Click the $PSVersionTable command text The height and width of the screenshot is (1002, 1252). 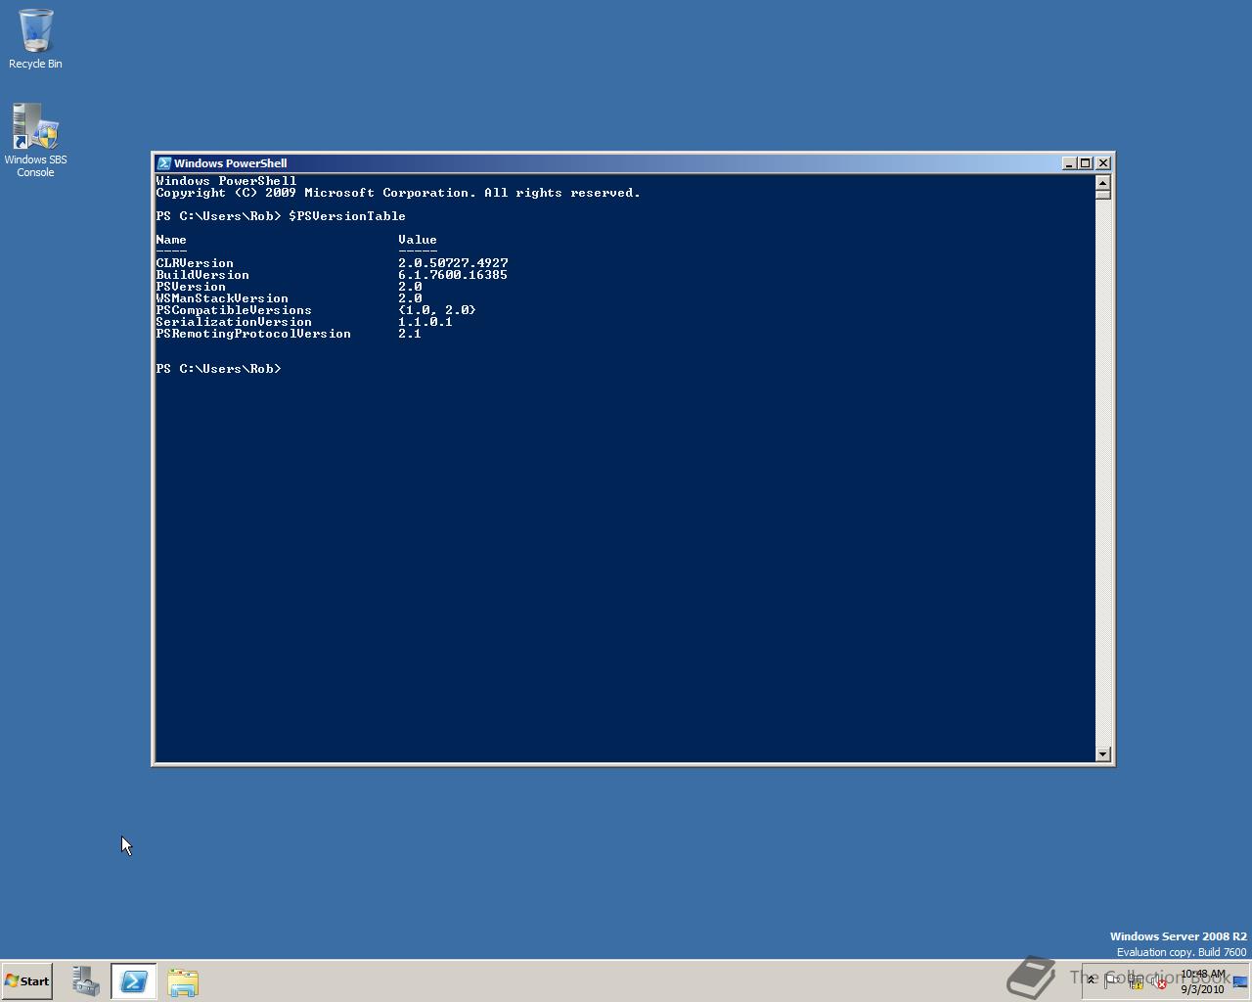tap(347, 216)
